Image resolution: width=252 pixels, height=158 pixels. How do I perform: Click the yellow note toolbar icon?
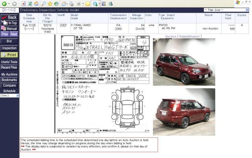pos(88,4)
